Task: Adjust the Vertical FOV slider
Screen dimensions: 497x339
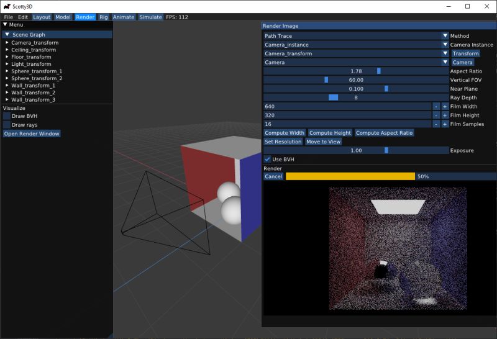Action: (356, 80)
